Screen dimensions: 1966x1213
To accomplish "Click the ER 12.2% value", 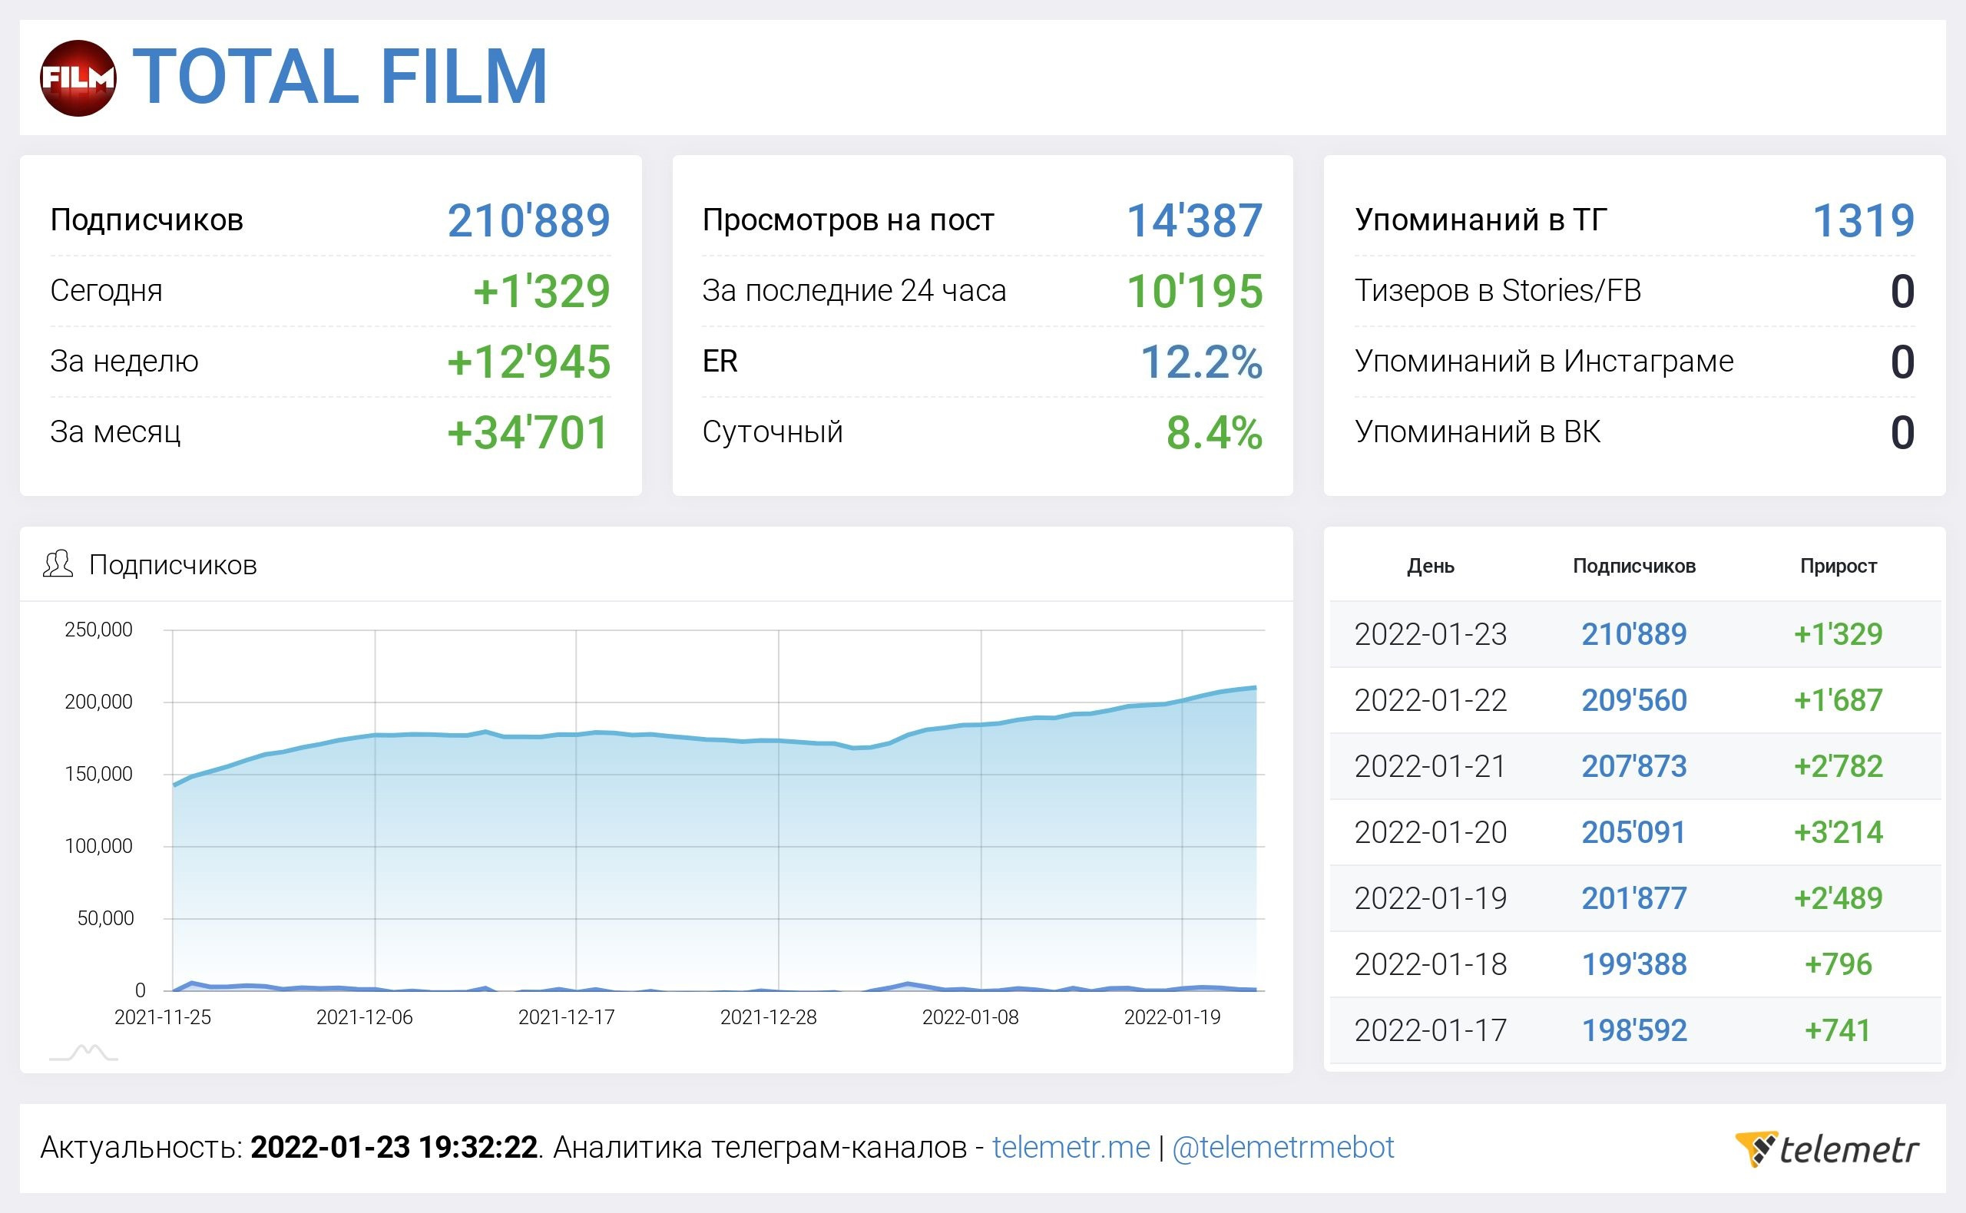I will click(x=1200, y=362).
